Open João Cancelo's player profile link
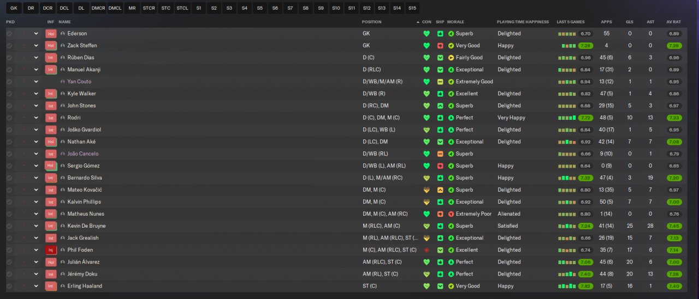The width and height of the screenshot is (699, 299). [x=83, y=154]
